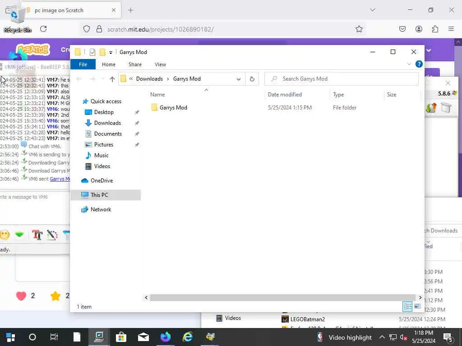Click the Search Garrys Mod field
The height and width of the screenshot is (346, 462).
[341, 79]
